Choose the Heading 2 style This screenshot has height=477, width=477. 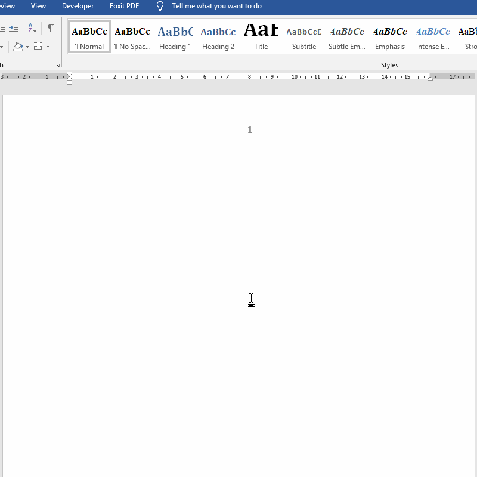pyautogui.click(x=218, y=37)
